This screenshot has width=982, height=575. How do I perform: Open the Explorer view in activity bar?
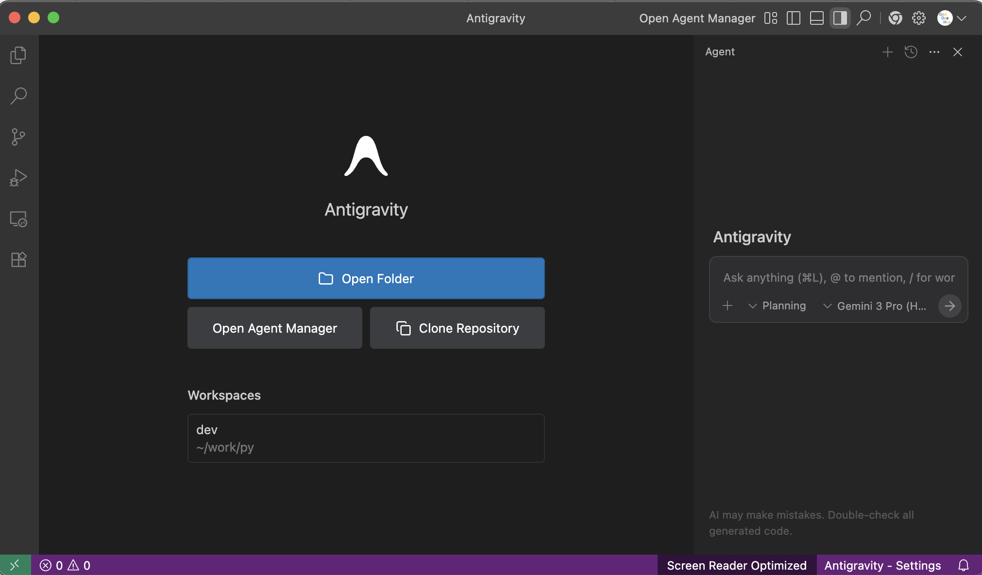[x=18, y=55]
